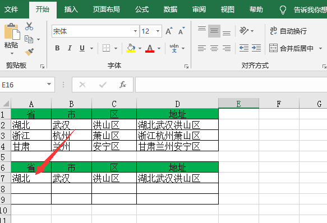Viewport: 327px width, 223px height.
Task: Open 文件 menu
Action: [11, 10]
